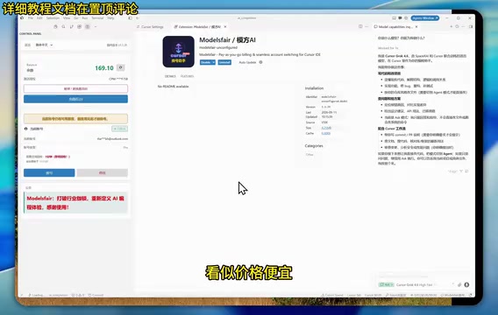Select the highlighted Modelsfair sidebar view icon
Screen dimensions: 498x315
(x=88, y=27)
